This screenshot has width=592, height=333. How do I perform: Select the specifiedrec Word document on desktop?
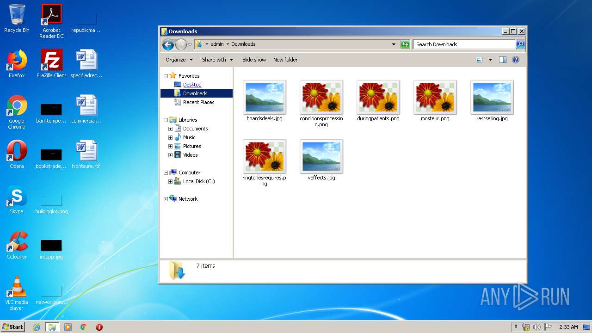pos(86,64)
